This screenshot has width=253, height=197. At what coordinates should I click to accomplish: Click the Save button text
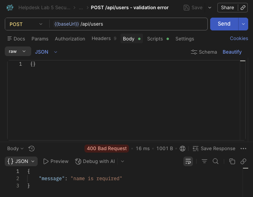click(197, 8)
